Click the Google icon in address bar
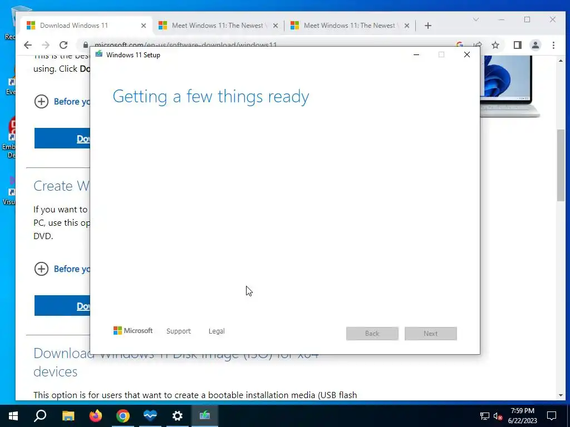 (x=459, y=44)
